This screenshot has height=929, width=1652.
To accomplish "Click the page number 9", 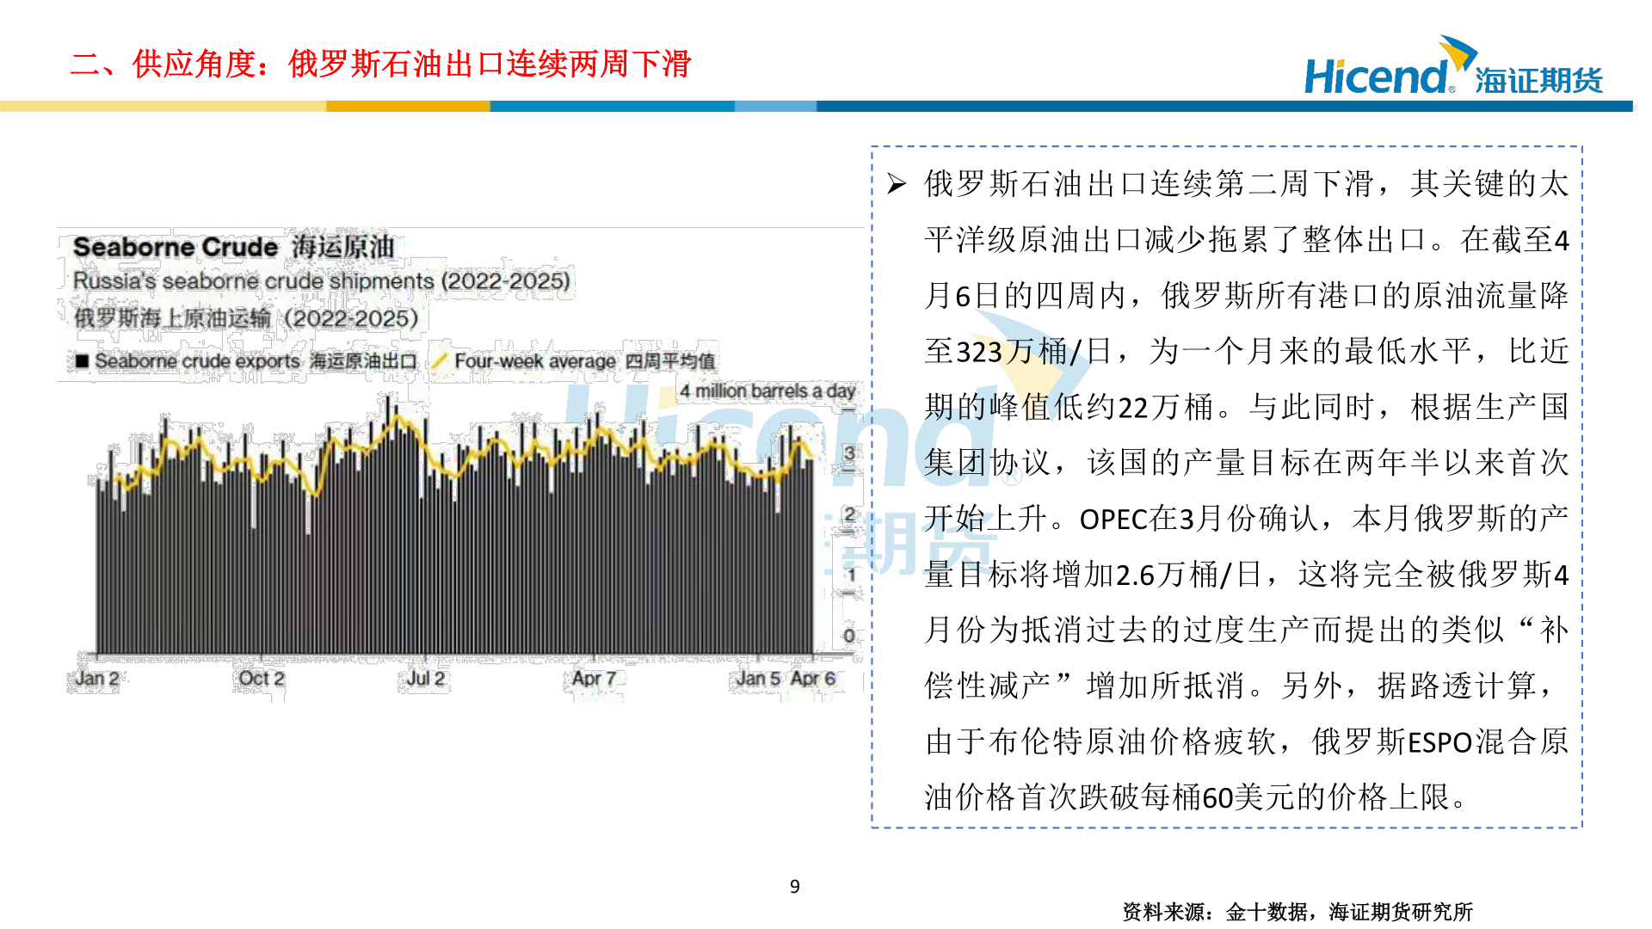I will pyautogui.click(x=793, y=886).
